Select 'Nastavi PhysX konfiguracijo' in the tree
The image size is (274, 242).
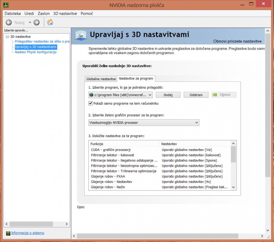(36, 52)
